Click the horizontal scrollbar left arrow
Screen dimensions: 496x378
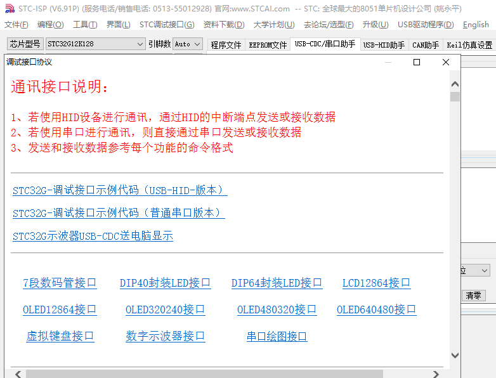[x=18, y=374]
